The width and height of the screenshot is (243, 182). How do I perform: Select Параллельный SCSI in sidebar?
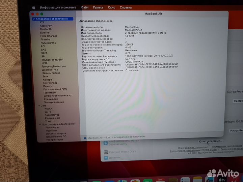click(55, 89)
